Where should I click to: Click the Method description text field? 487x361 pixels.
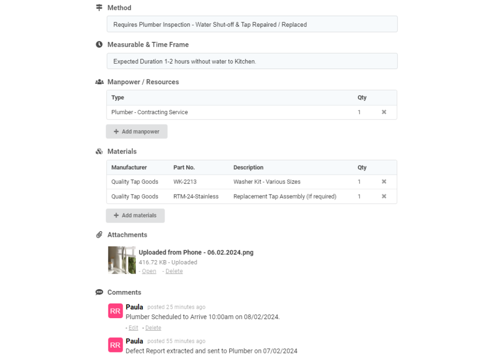pos(252,24)
